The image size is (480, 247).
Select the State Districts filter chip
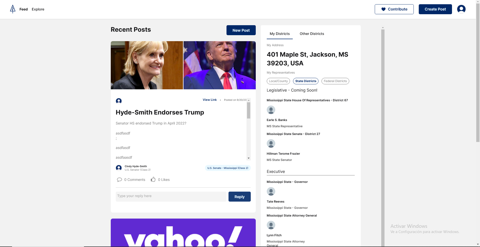point(306,81)
